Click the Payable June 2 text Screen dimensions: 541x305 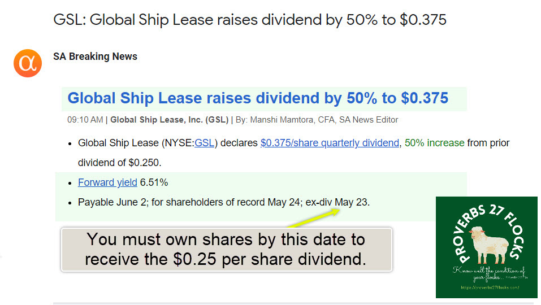click(x=111, y=202)
